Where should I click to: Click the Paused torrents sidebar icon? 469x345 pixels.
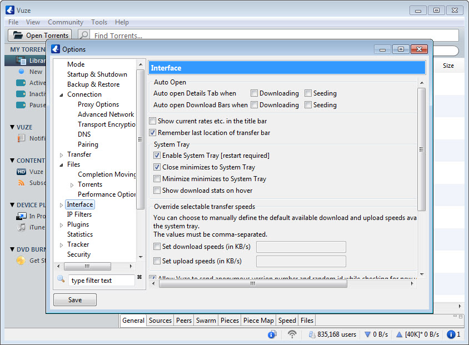pos(21,105)
